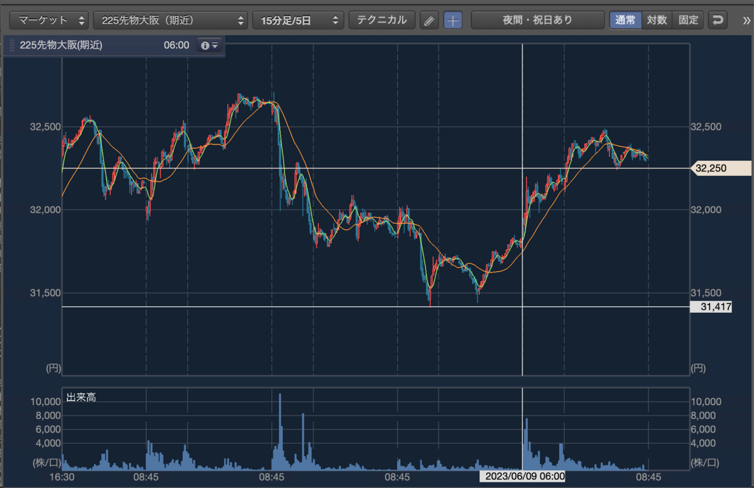Image resolution: width=754 pixels, height=488 pixels.
Task: Click the 225先物大阪(期近) panel title
Action: pyautogui.click(x=61, y=45)
